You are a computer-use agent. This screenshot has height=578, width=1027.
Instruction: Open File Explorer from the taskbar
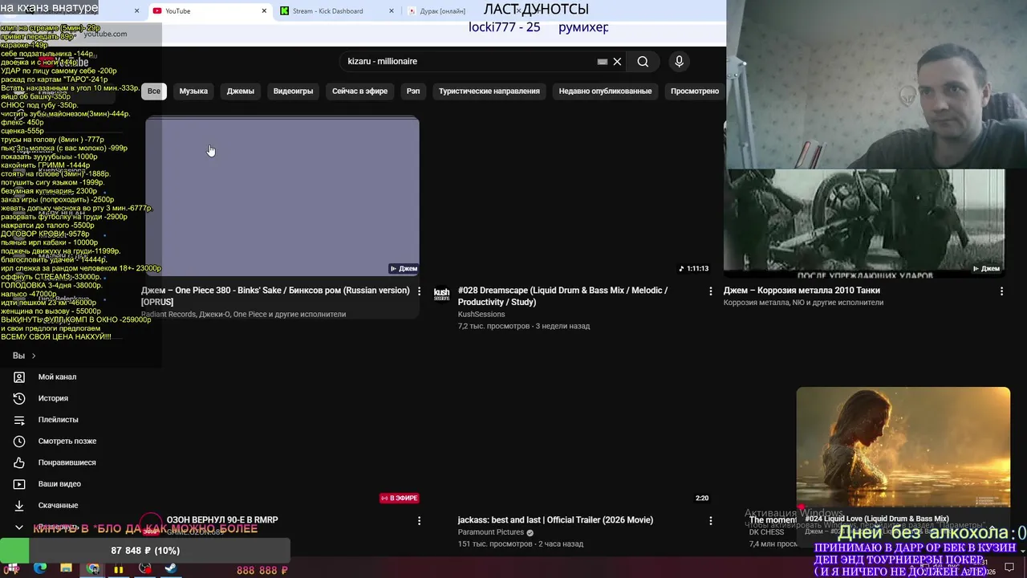(x=67, y=568)
